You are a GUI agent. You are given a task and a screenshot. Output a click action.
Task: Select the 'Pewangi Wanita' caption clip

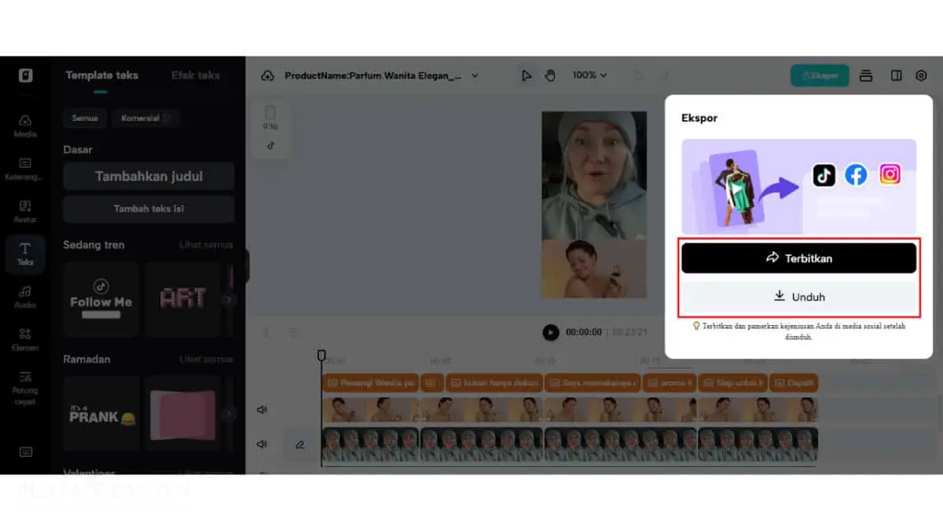370,383
